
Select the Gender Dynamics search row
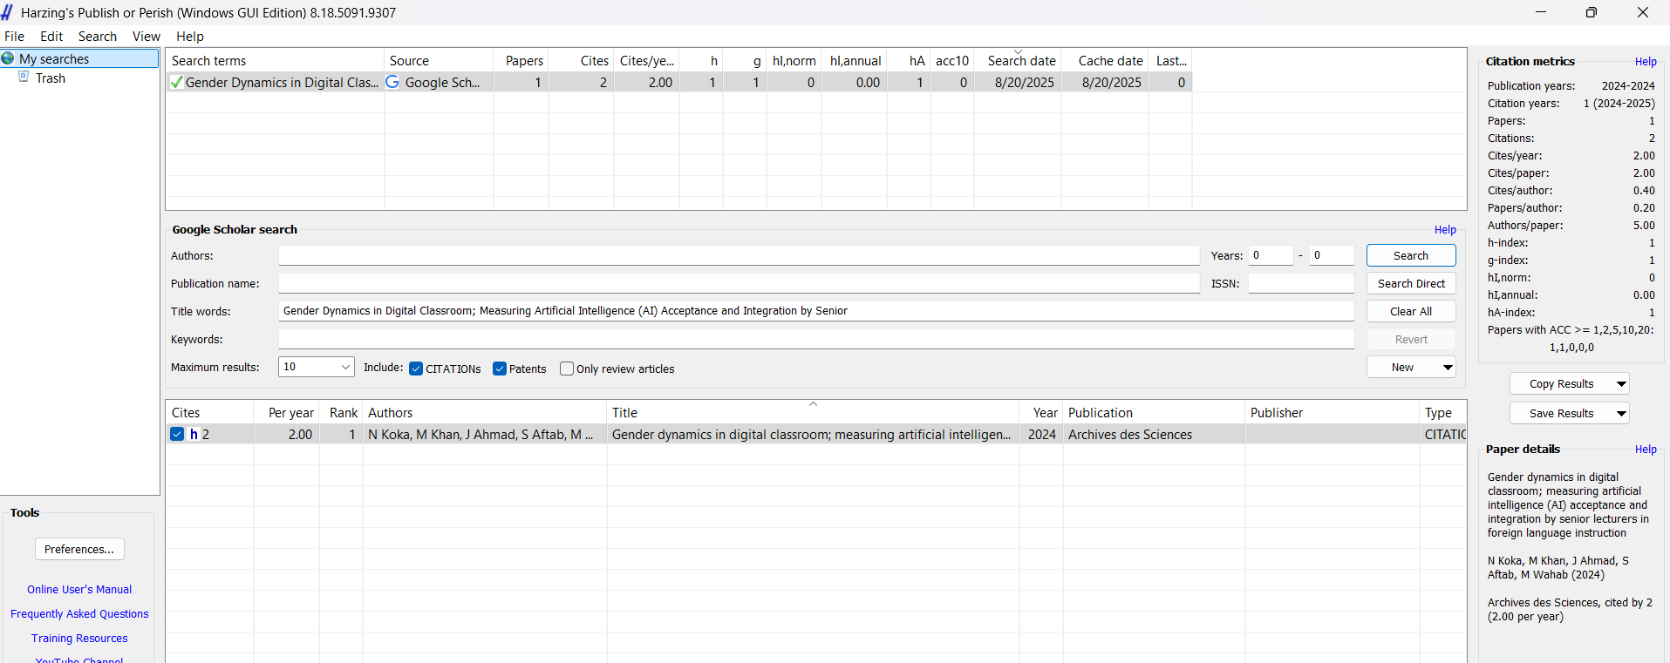coord(679,82)
